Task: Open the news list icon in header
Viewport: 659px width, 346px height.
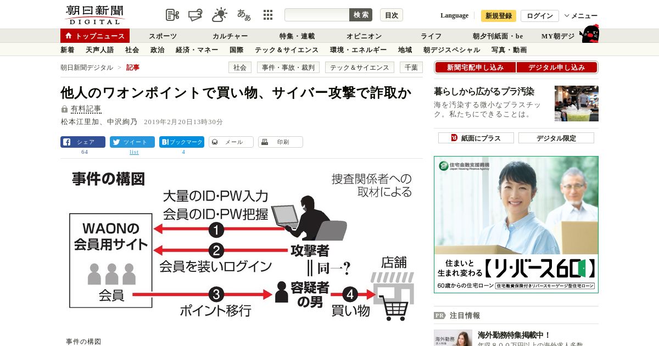Action: (172, 15)
